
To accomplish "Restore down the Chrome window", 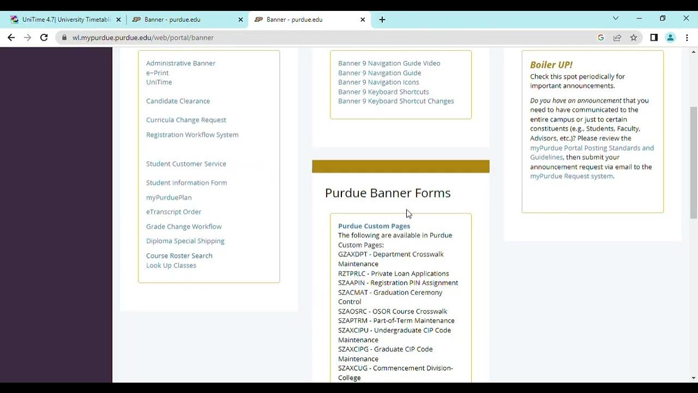I will [x=663, y=18].
